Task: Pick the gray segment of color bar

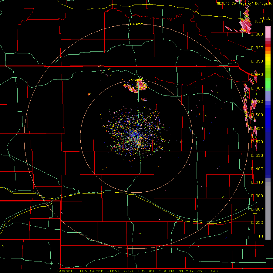Action: [x=268, y=211]
